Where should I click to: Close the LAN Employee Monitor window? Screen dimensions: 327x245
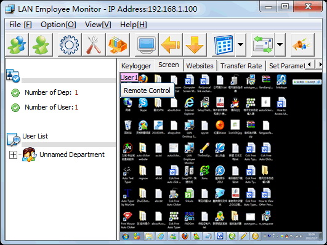click(x=308, y=7)
